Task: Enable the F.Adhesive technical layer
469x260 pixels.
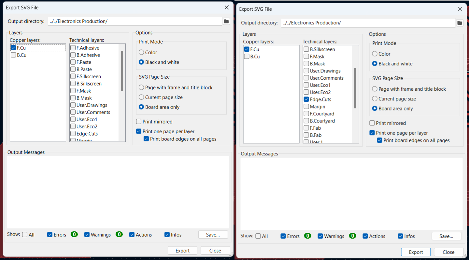Action: (73, 48)
